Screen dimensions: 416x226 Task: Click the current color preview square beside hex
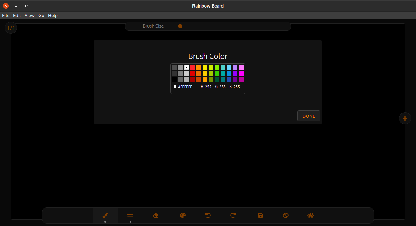(175, 87)
